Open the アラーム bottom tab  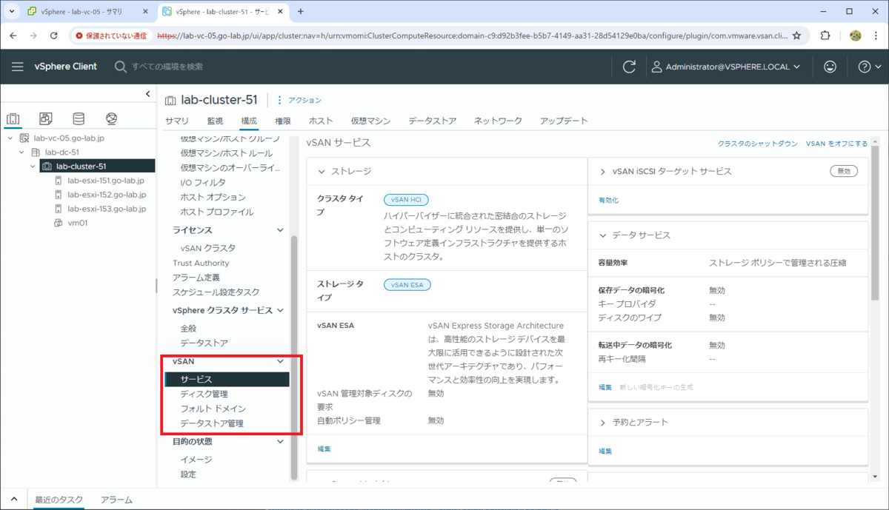coord(116,500)
